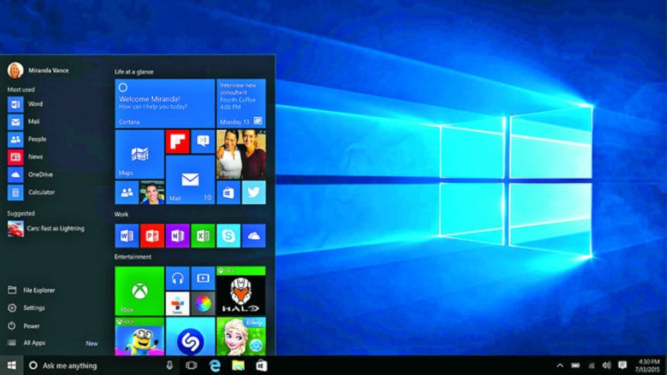Viewport: 667px width, 375px height.
Task: Open Store from the taskbar
Action: point(261,366)
